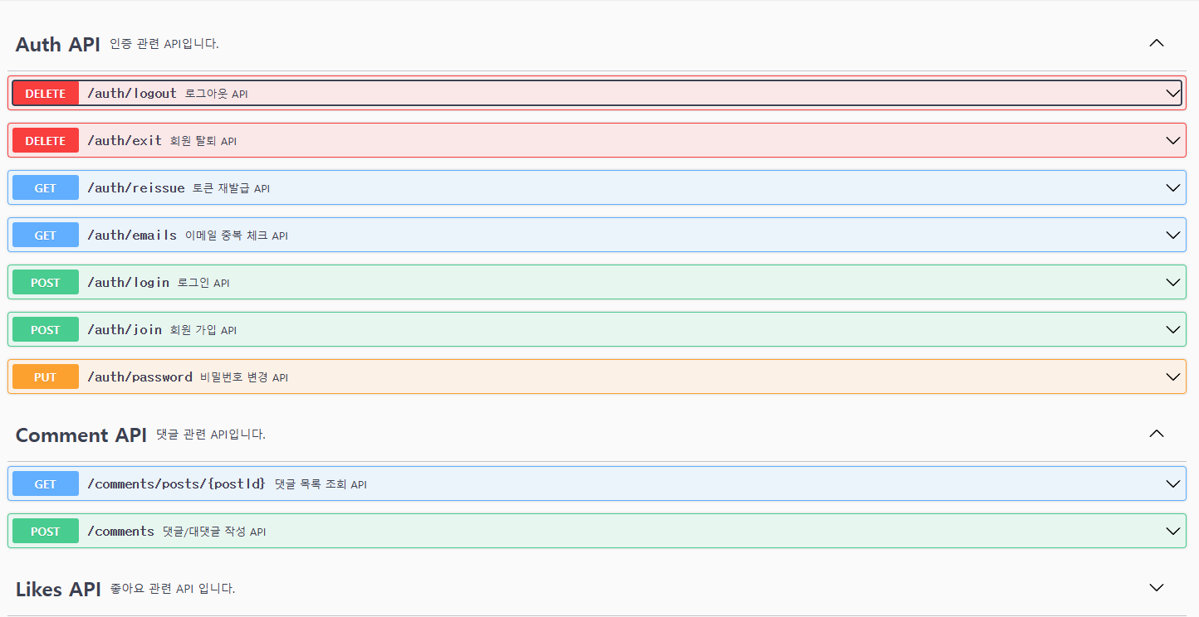Image resolution: width=1199 pixels, height=617 pixels.
Task: Click the '로그인 API' description text
Action: click(203, 284)
